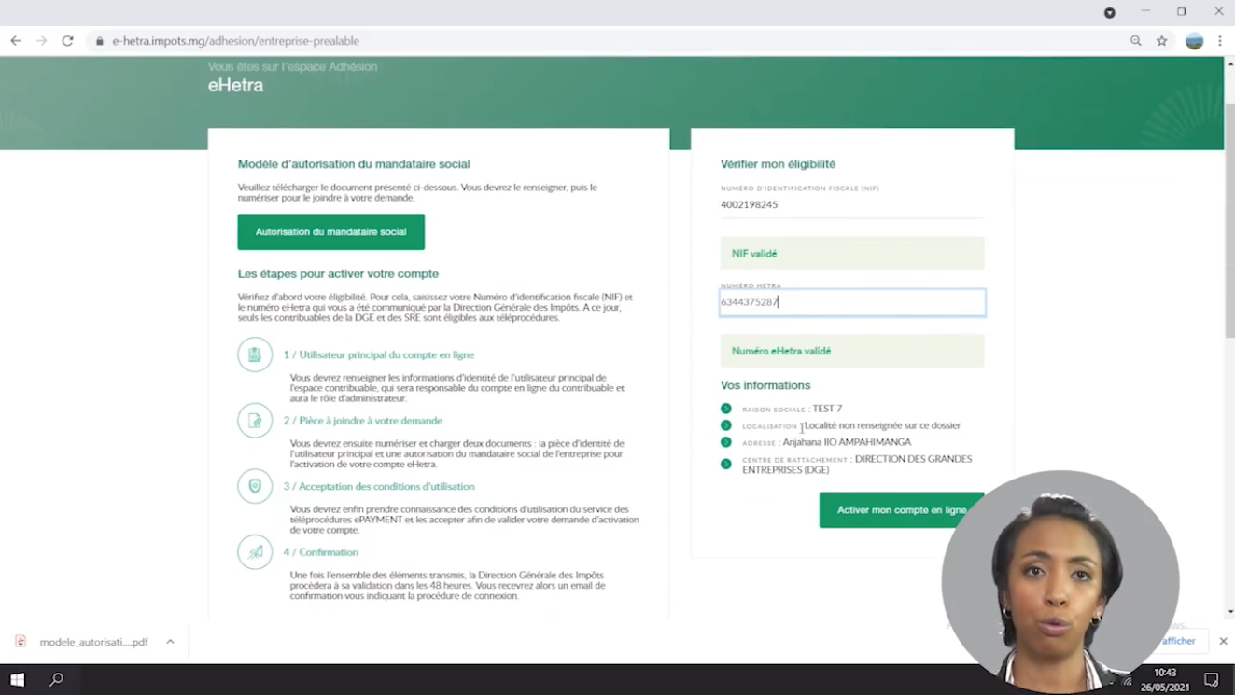Download Autorisation du mandataire social document
The height and width of the screenshot is (695, 1235).
[x=330, y=232]
